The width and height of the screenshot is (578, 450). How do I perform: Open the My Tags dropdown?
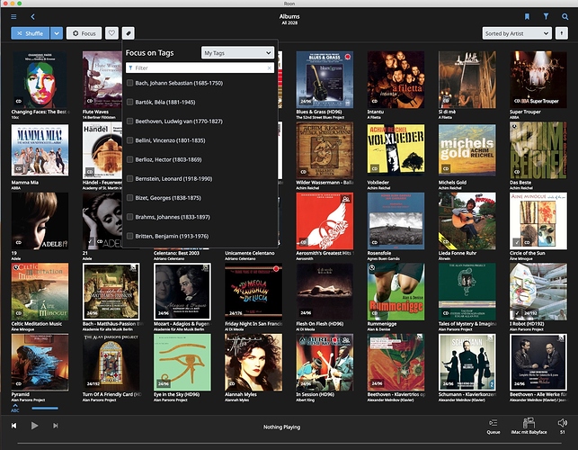point(237,53)
